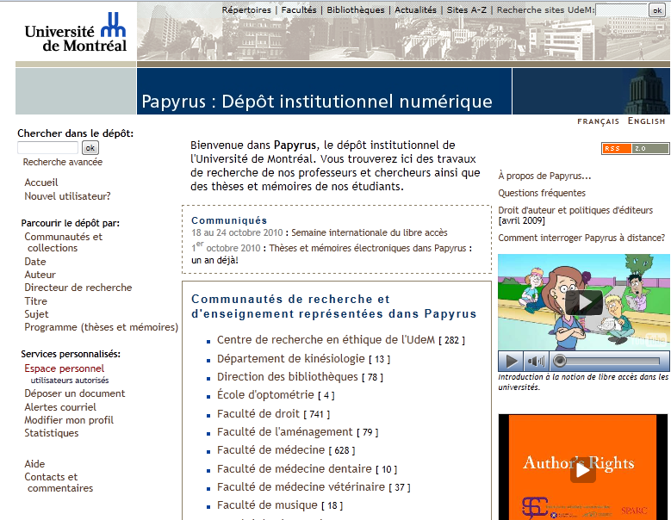Open École d'optométrie community
Viewport: 671px width, 520px height.
click(x=265, y=394)
